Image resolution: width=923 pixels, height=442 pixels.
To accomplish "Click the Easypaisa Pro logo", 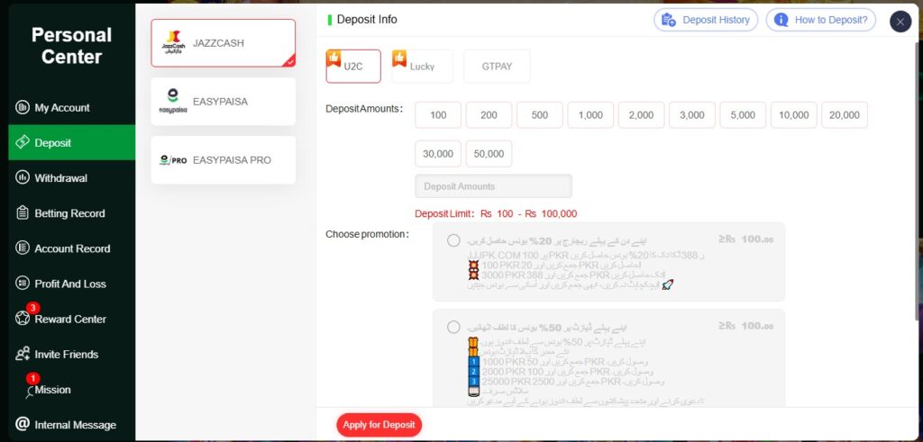I will [173, 160].
